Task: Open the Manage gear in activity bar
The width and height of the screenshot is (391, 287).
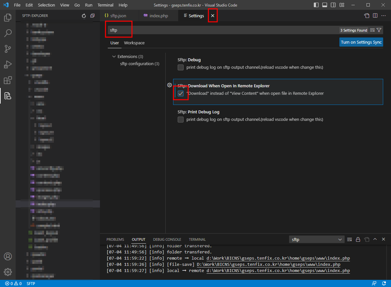Action: click(x=8, y=272)
